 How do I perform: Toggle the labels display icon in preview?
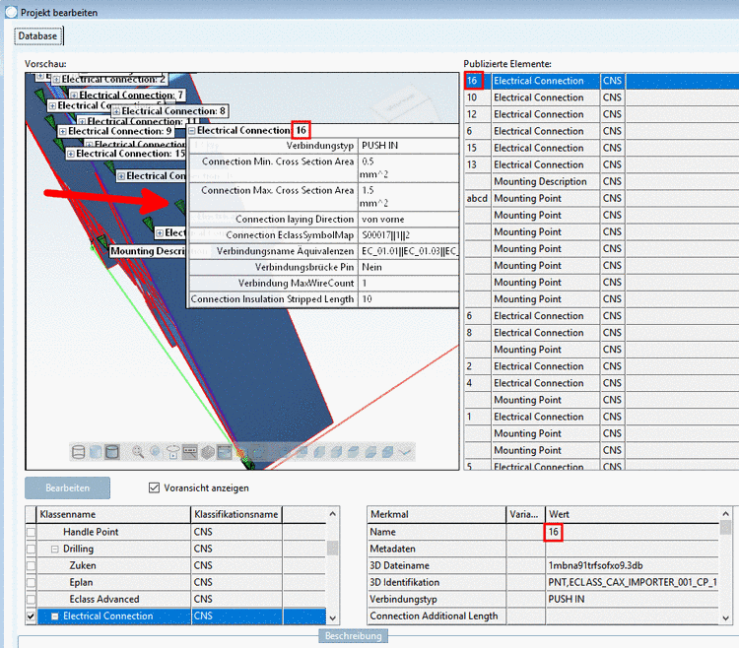click(190, 452)
